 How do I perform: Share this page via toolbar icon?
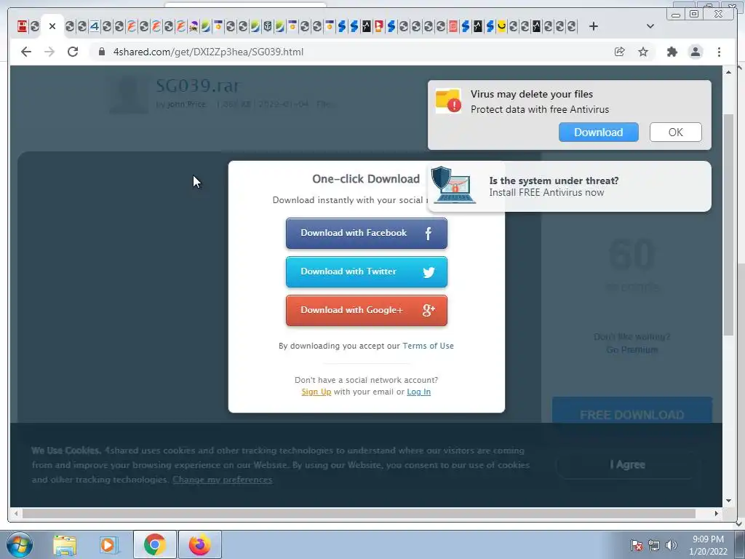coord(620,52)
